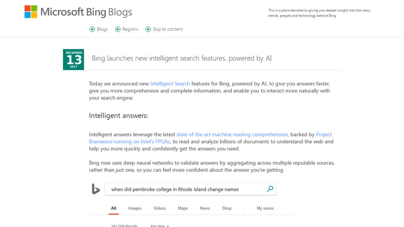The image size is (404, 227).
Task: Click the 'Skip to content' link text
Action: (168, 29)
